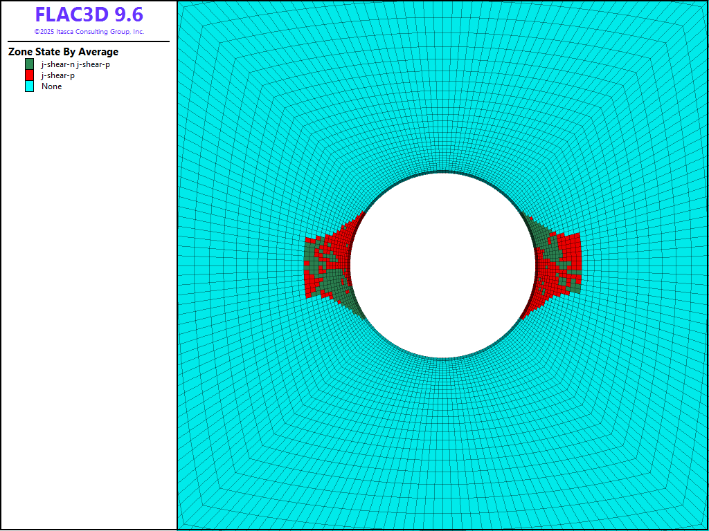
Task: Click the center of the white tunnel opening
Action: click(x=442, y=265)
